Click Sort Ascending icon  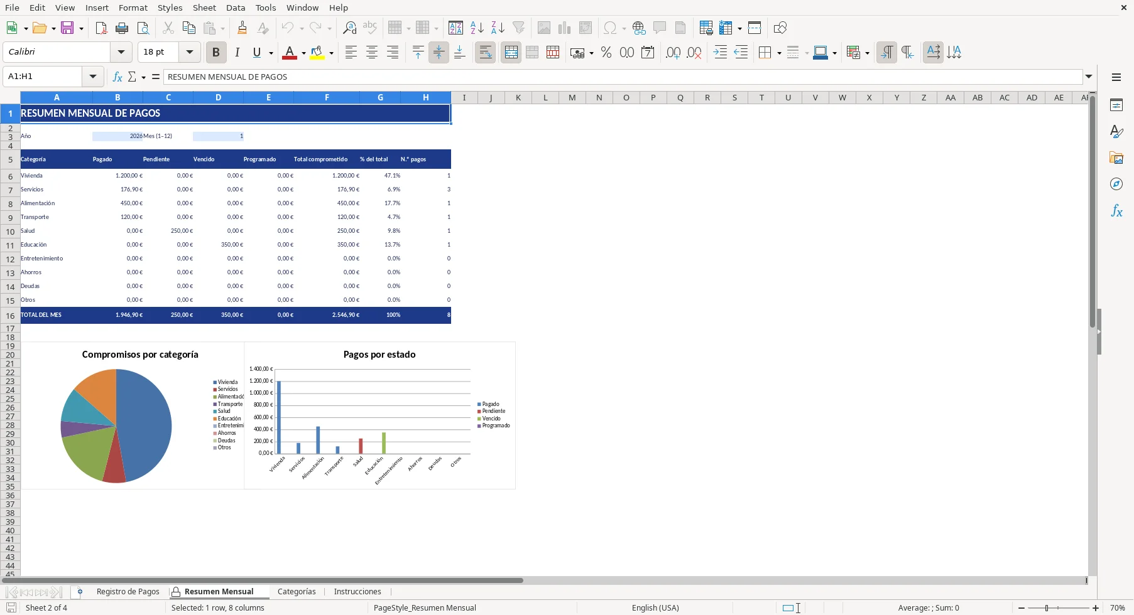477,28
